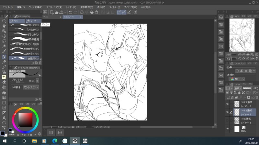Zoom out in the Navigator panel
The image size is (259, 145).
click(x=240, y=55)
